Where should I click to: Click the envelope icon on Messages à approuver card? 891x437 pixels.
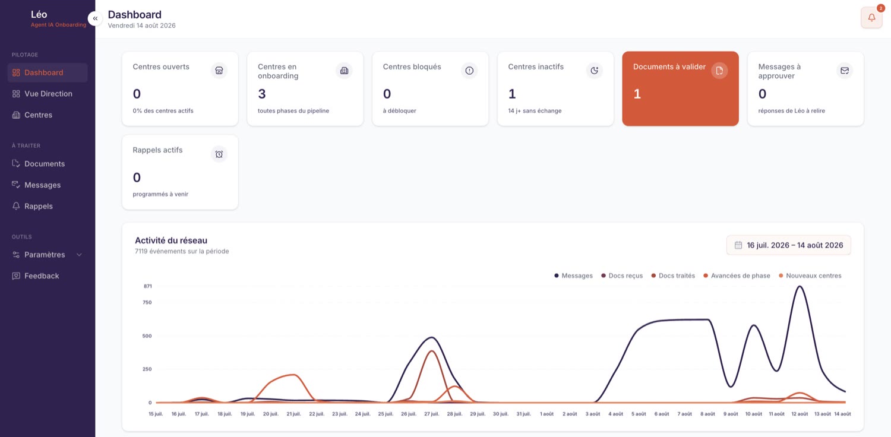[845, 71]
